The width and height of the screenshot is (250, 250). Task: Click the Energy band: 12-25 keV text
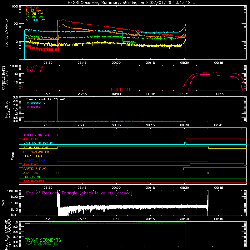[45, 99]
